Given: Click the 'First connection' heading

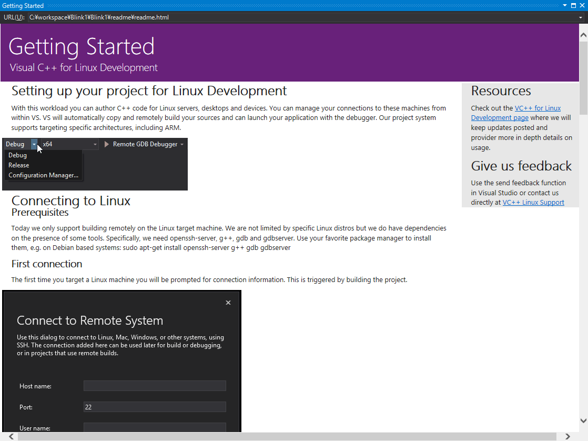Looking at the screenshot, I should 46,264.
